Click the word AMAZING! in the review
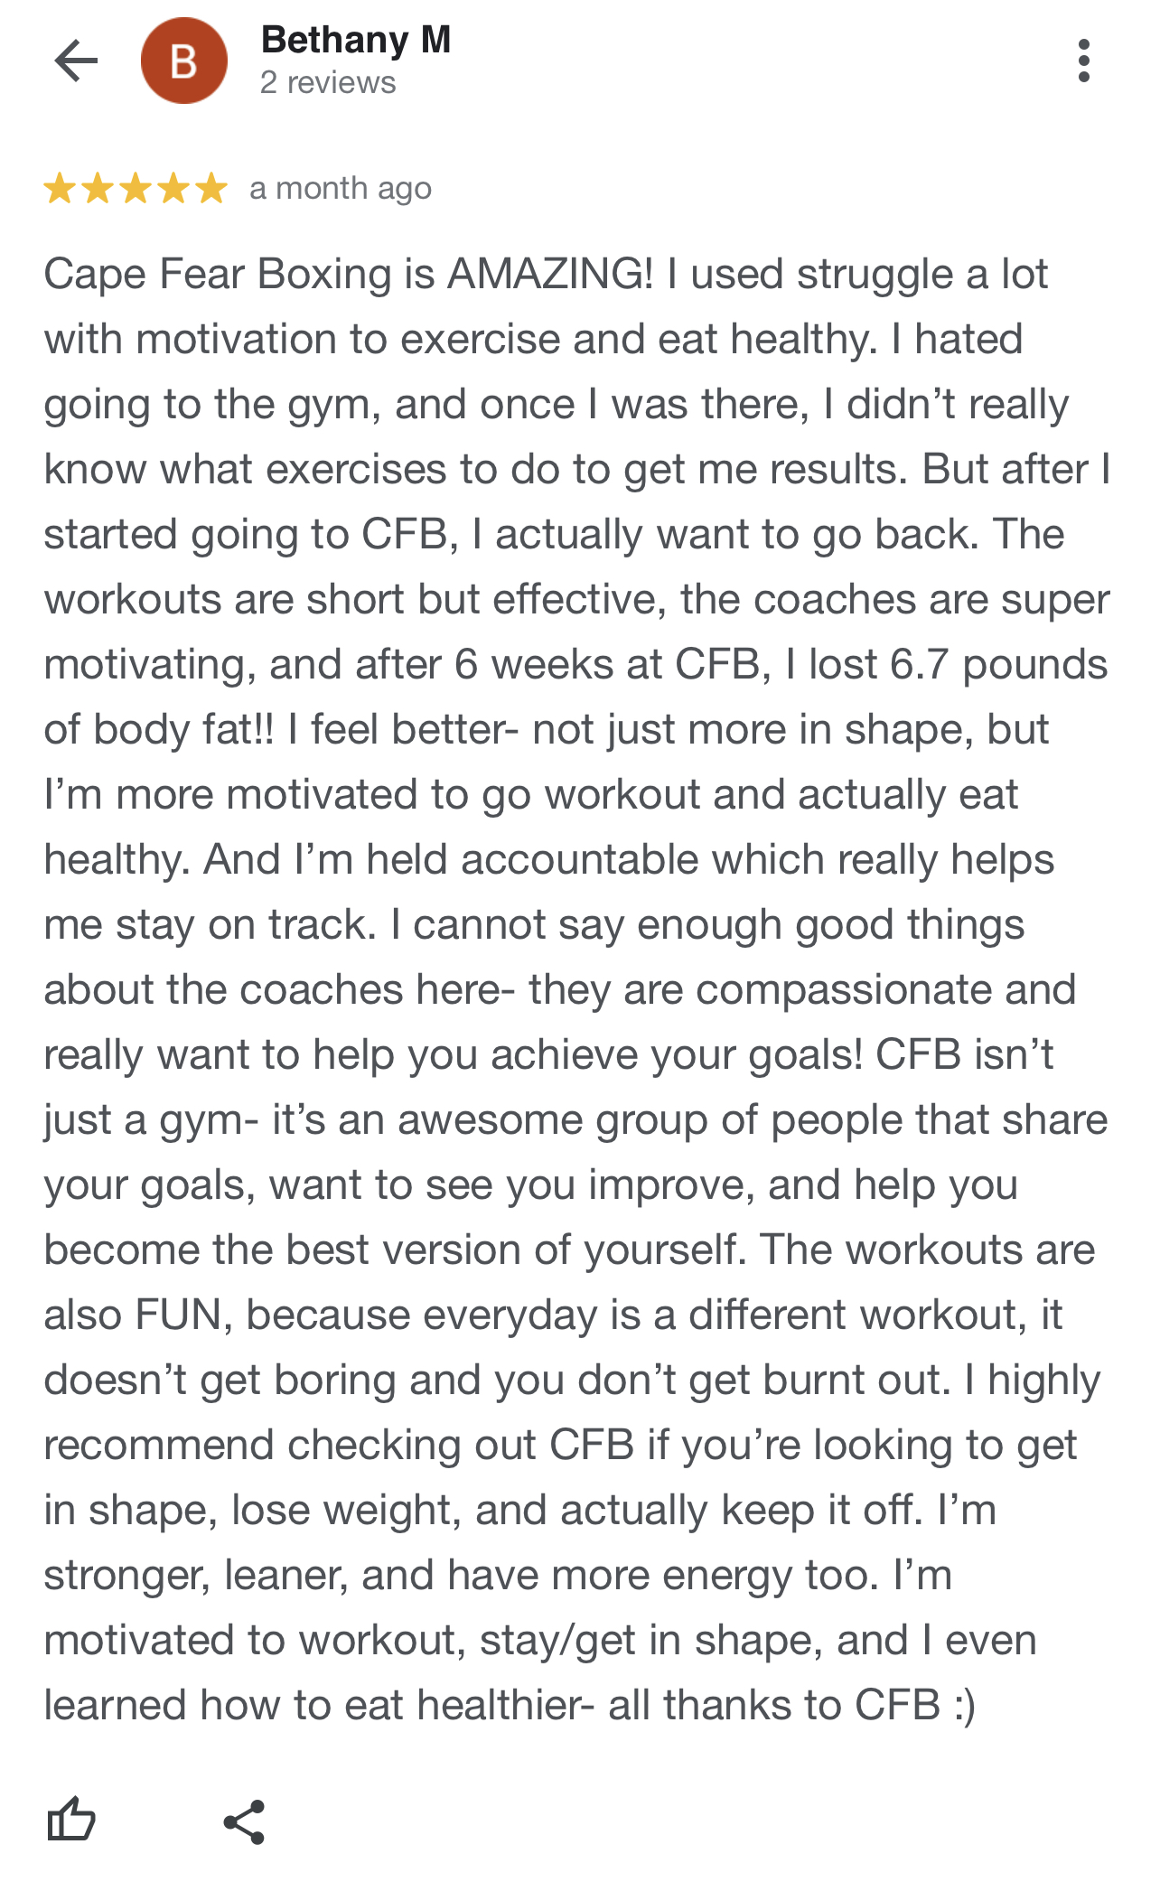This screenshot has height=1891, width=1160. (x=550, y=274)
